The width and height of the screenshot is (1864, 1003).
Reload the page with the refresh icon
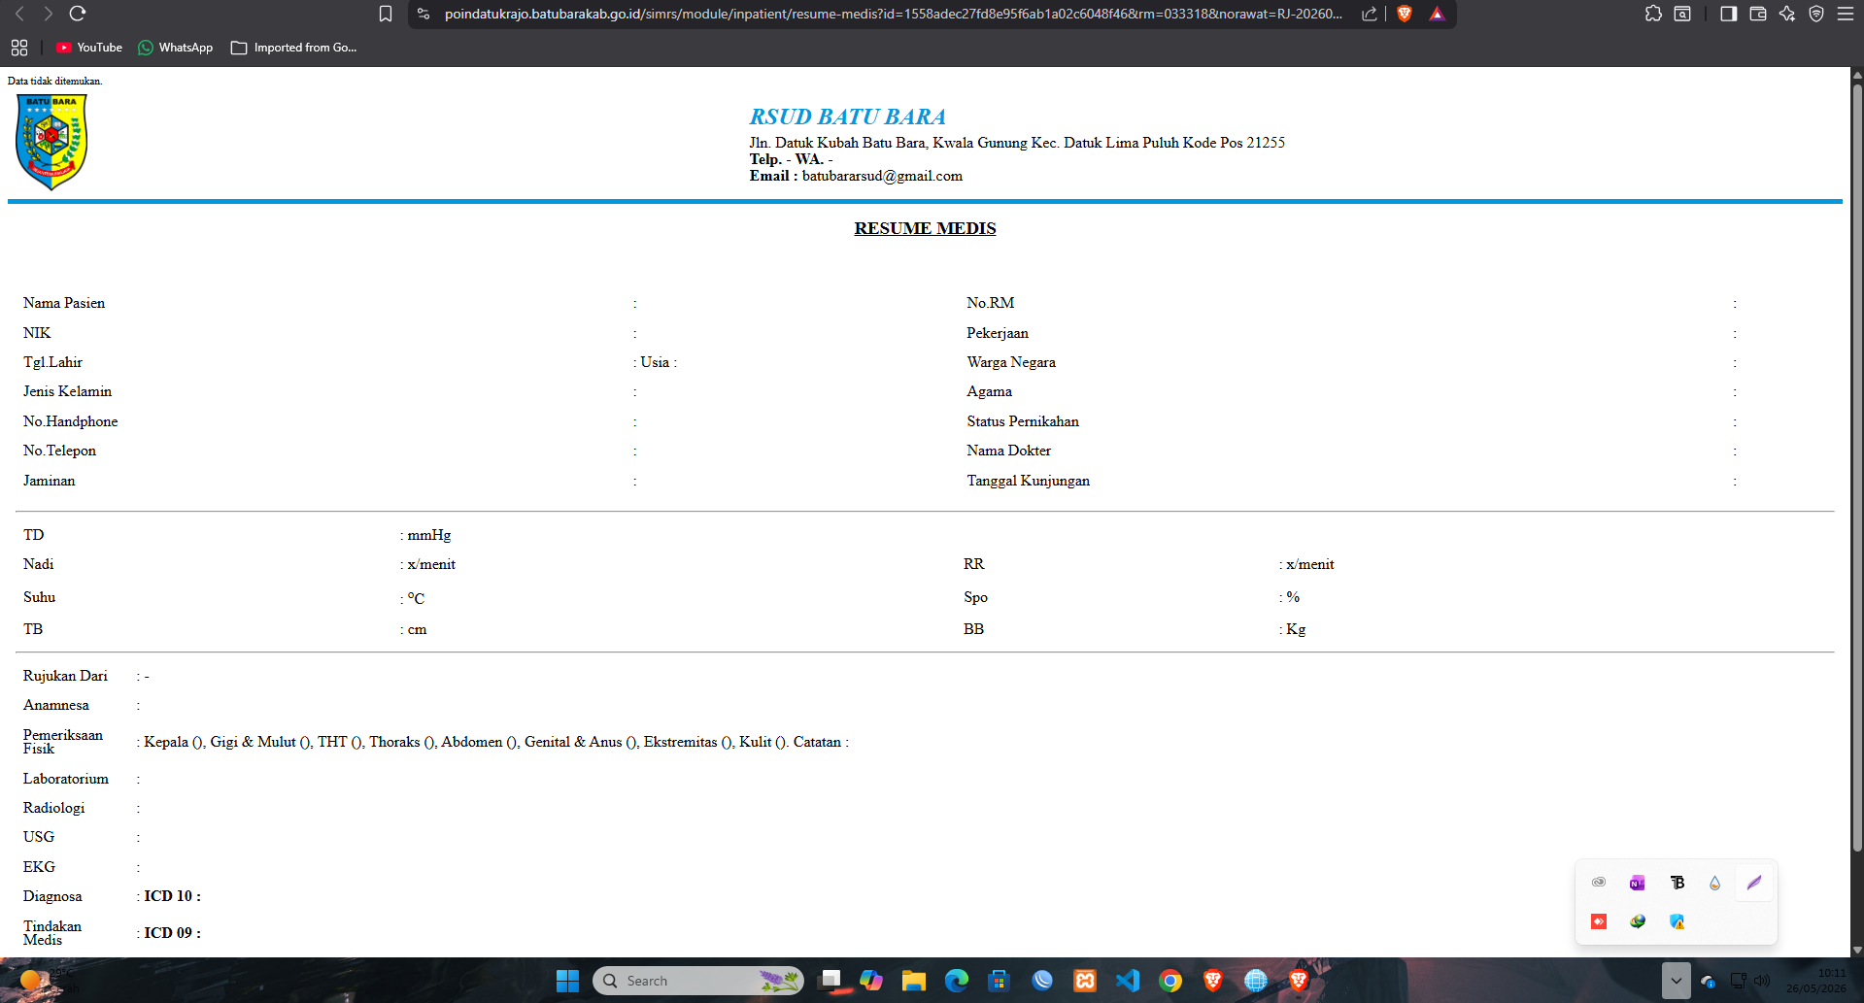(78, 14)
